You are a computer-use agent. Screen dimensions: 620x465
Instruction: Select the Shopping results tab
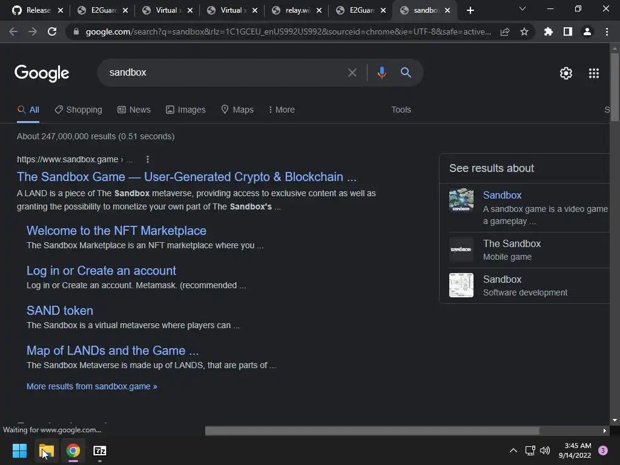(x=78, y=110)
